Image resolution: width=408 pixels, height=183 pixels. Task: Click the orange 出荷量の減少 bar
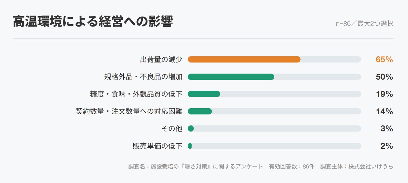(x=244, y=59)
